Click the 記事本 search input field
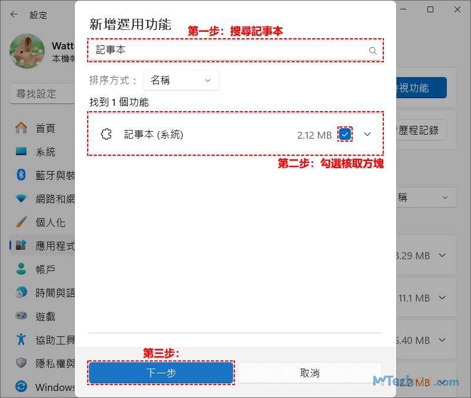 (230, 51)
